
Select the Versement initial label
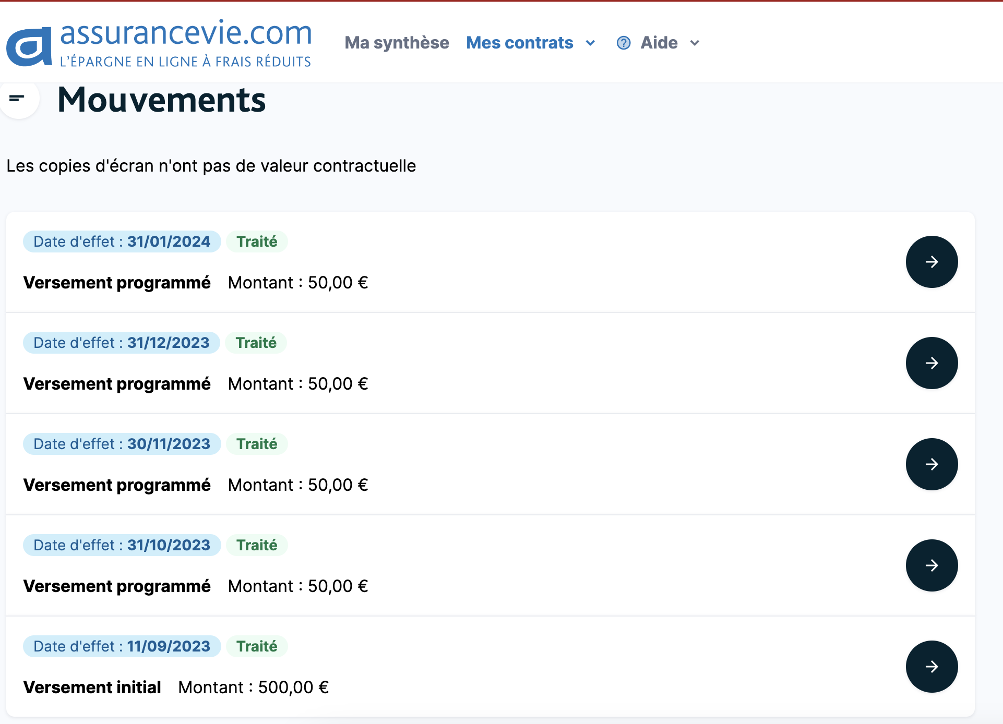[x=92, y=687]
